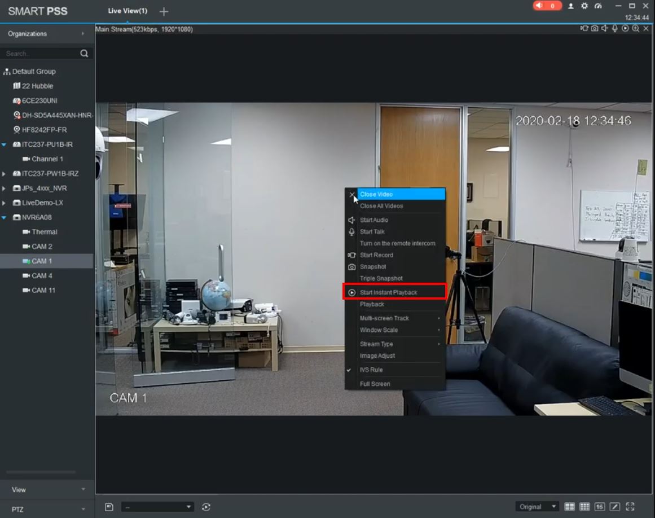
Task: Choose Full Screen in context menu
Action: coord(395,384)
